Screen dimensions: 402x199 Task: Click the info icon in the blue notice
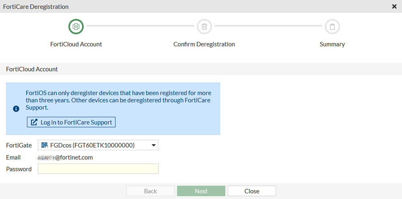click(x=16, y=109)
